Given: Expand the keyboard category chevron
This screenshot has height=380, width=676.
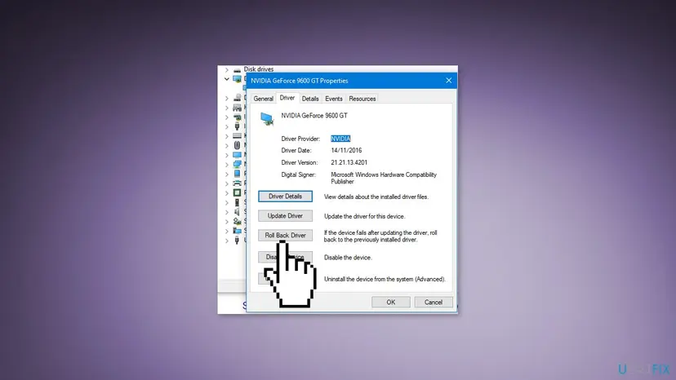Looking at the screenshot, I should [227, 136].
